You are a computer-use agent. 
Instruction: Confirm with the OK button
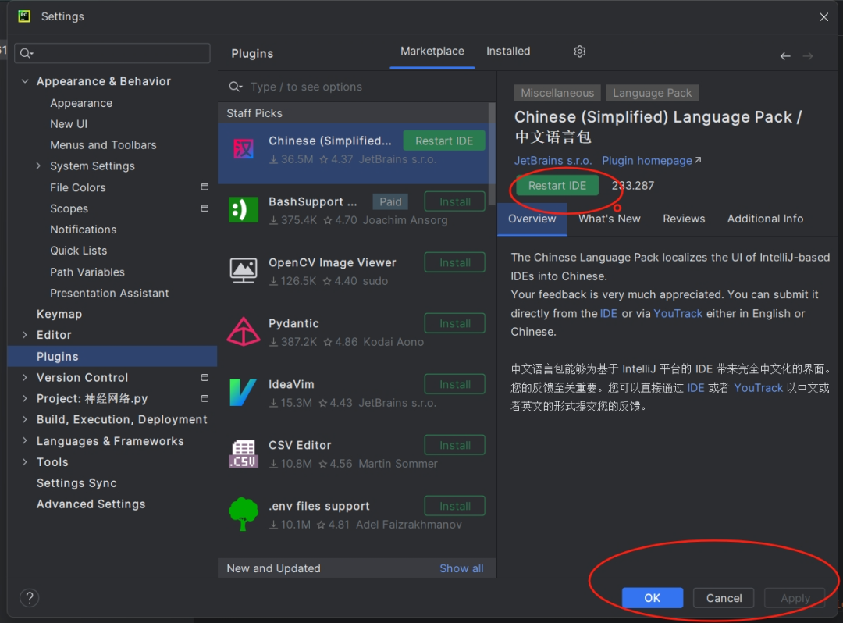[x=652, y=598]
